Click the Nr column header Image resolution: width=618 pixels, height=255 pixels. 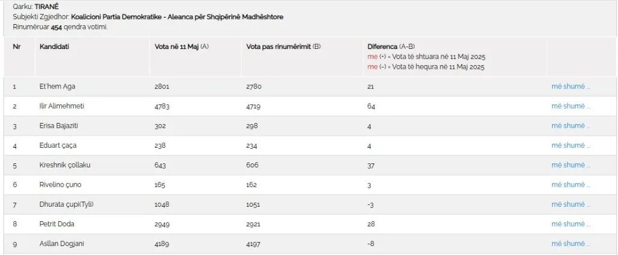[16, 46]
